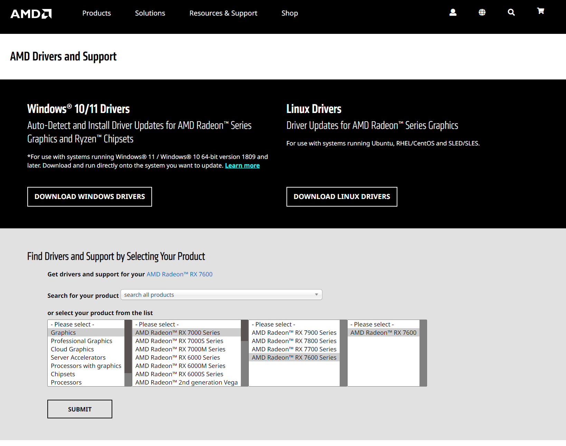Select Professional Graphics category
566x446 pixels.
click(86, 341)
